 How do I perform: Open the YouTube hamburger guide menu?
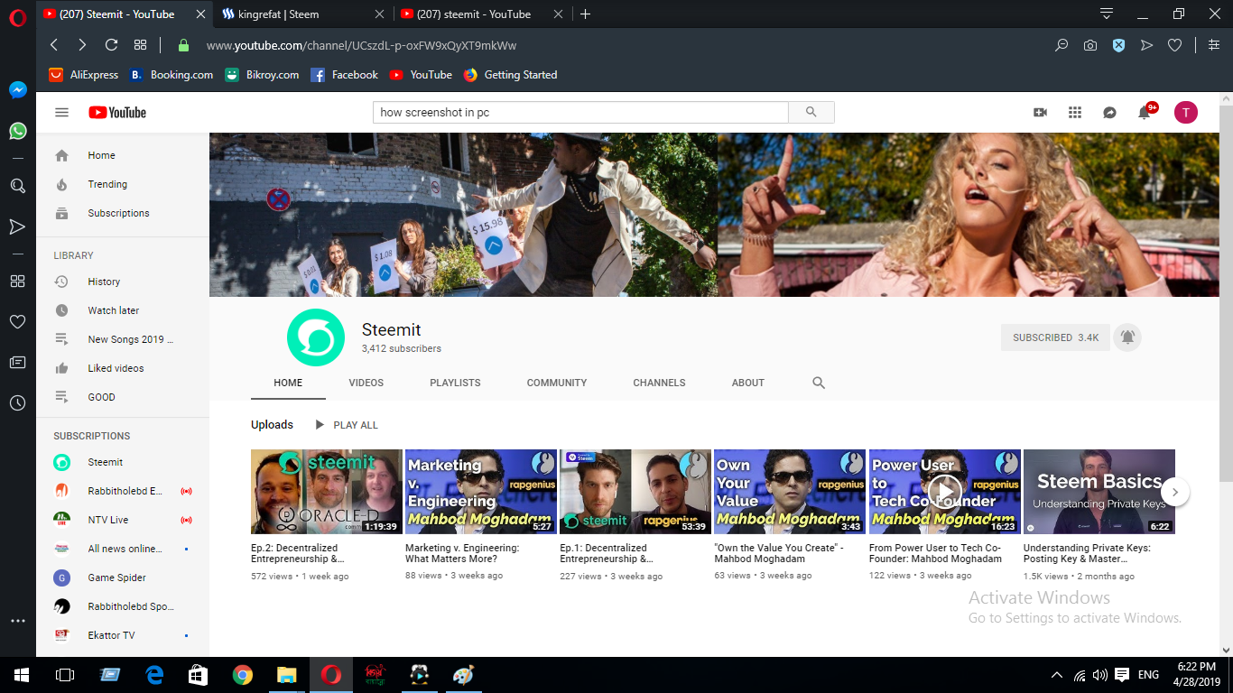coord(61,113)
